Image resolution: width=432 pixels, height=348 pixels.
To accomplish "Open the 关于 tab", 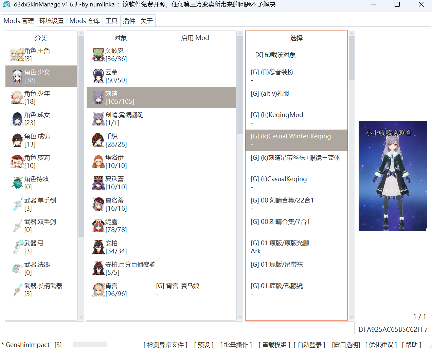I will [x=147, y=21].
